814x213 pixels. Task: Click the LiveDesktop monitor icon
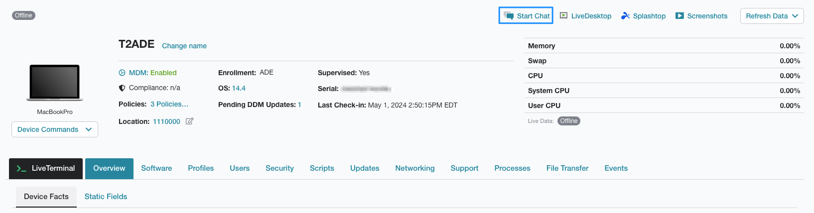(564, 15)
